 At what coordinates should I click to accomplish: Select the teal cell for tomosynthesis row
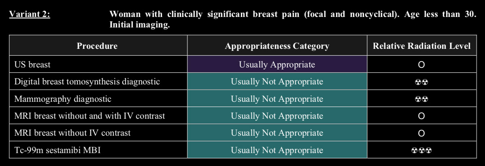click(277, 82)
